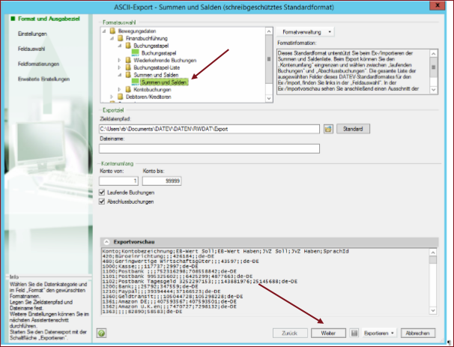The image size is (454, 347).
Task: Click the Konto bis input field
Action: coord(163,181)
